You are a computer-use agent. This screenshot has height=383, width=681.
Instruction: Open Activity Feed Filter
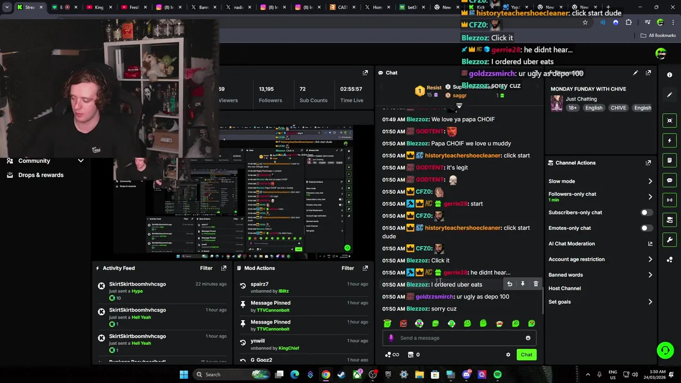(206, 268)
